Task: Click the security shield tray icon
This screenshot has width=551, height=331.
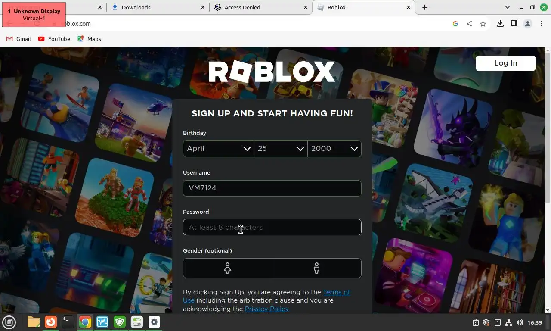Action: (x=486, y=322)
